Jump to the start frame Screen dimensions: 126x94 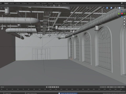(49, 87)
